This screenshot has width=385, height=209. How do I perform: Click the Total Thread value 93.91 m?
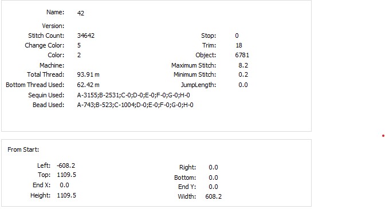pyautogui.click(x=88, y=74)
